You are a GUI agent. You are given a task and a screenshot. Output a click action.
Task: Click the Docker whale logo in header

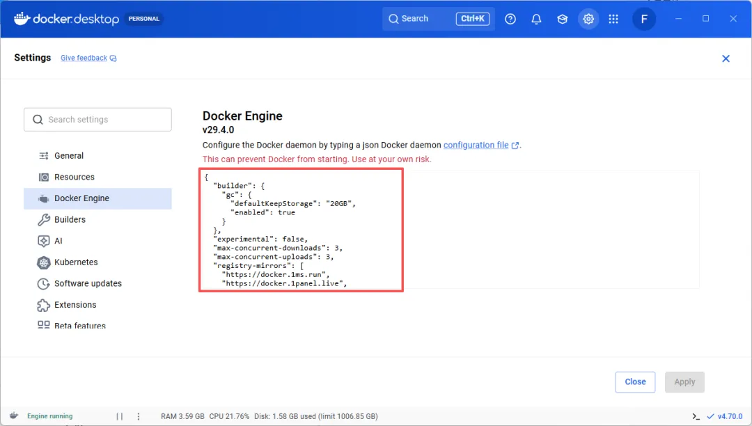point(22,19)
